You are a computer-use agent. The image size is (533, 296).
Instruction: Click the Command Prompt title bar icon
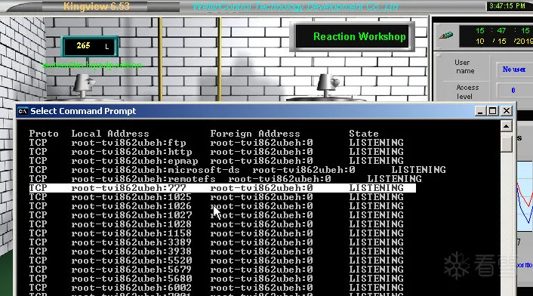coord(23,111)
